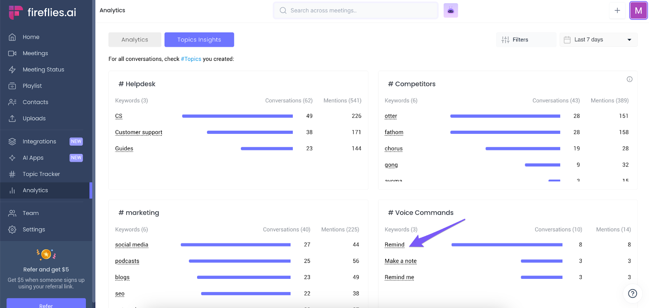Click the gong keyword

pos(391,165)
